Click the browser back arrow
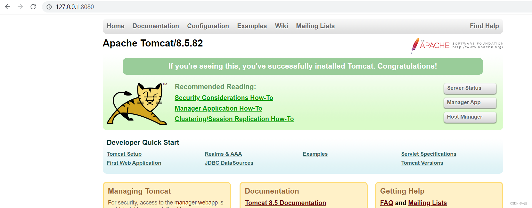 [8, 7]
